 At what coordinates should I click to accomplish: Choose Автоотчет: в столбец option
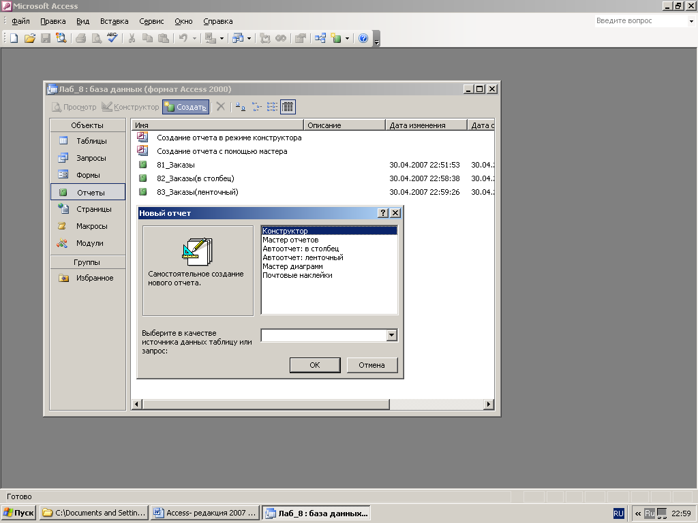(329, 249)
